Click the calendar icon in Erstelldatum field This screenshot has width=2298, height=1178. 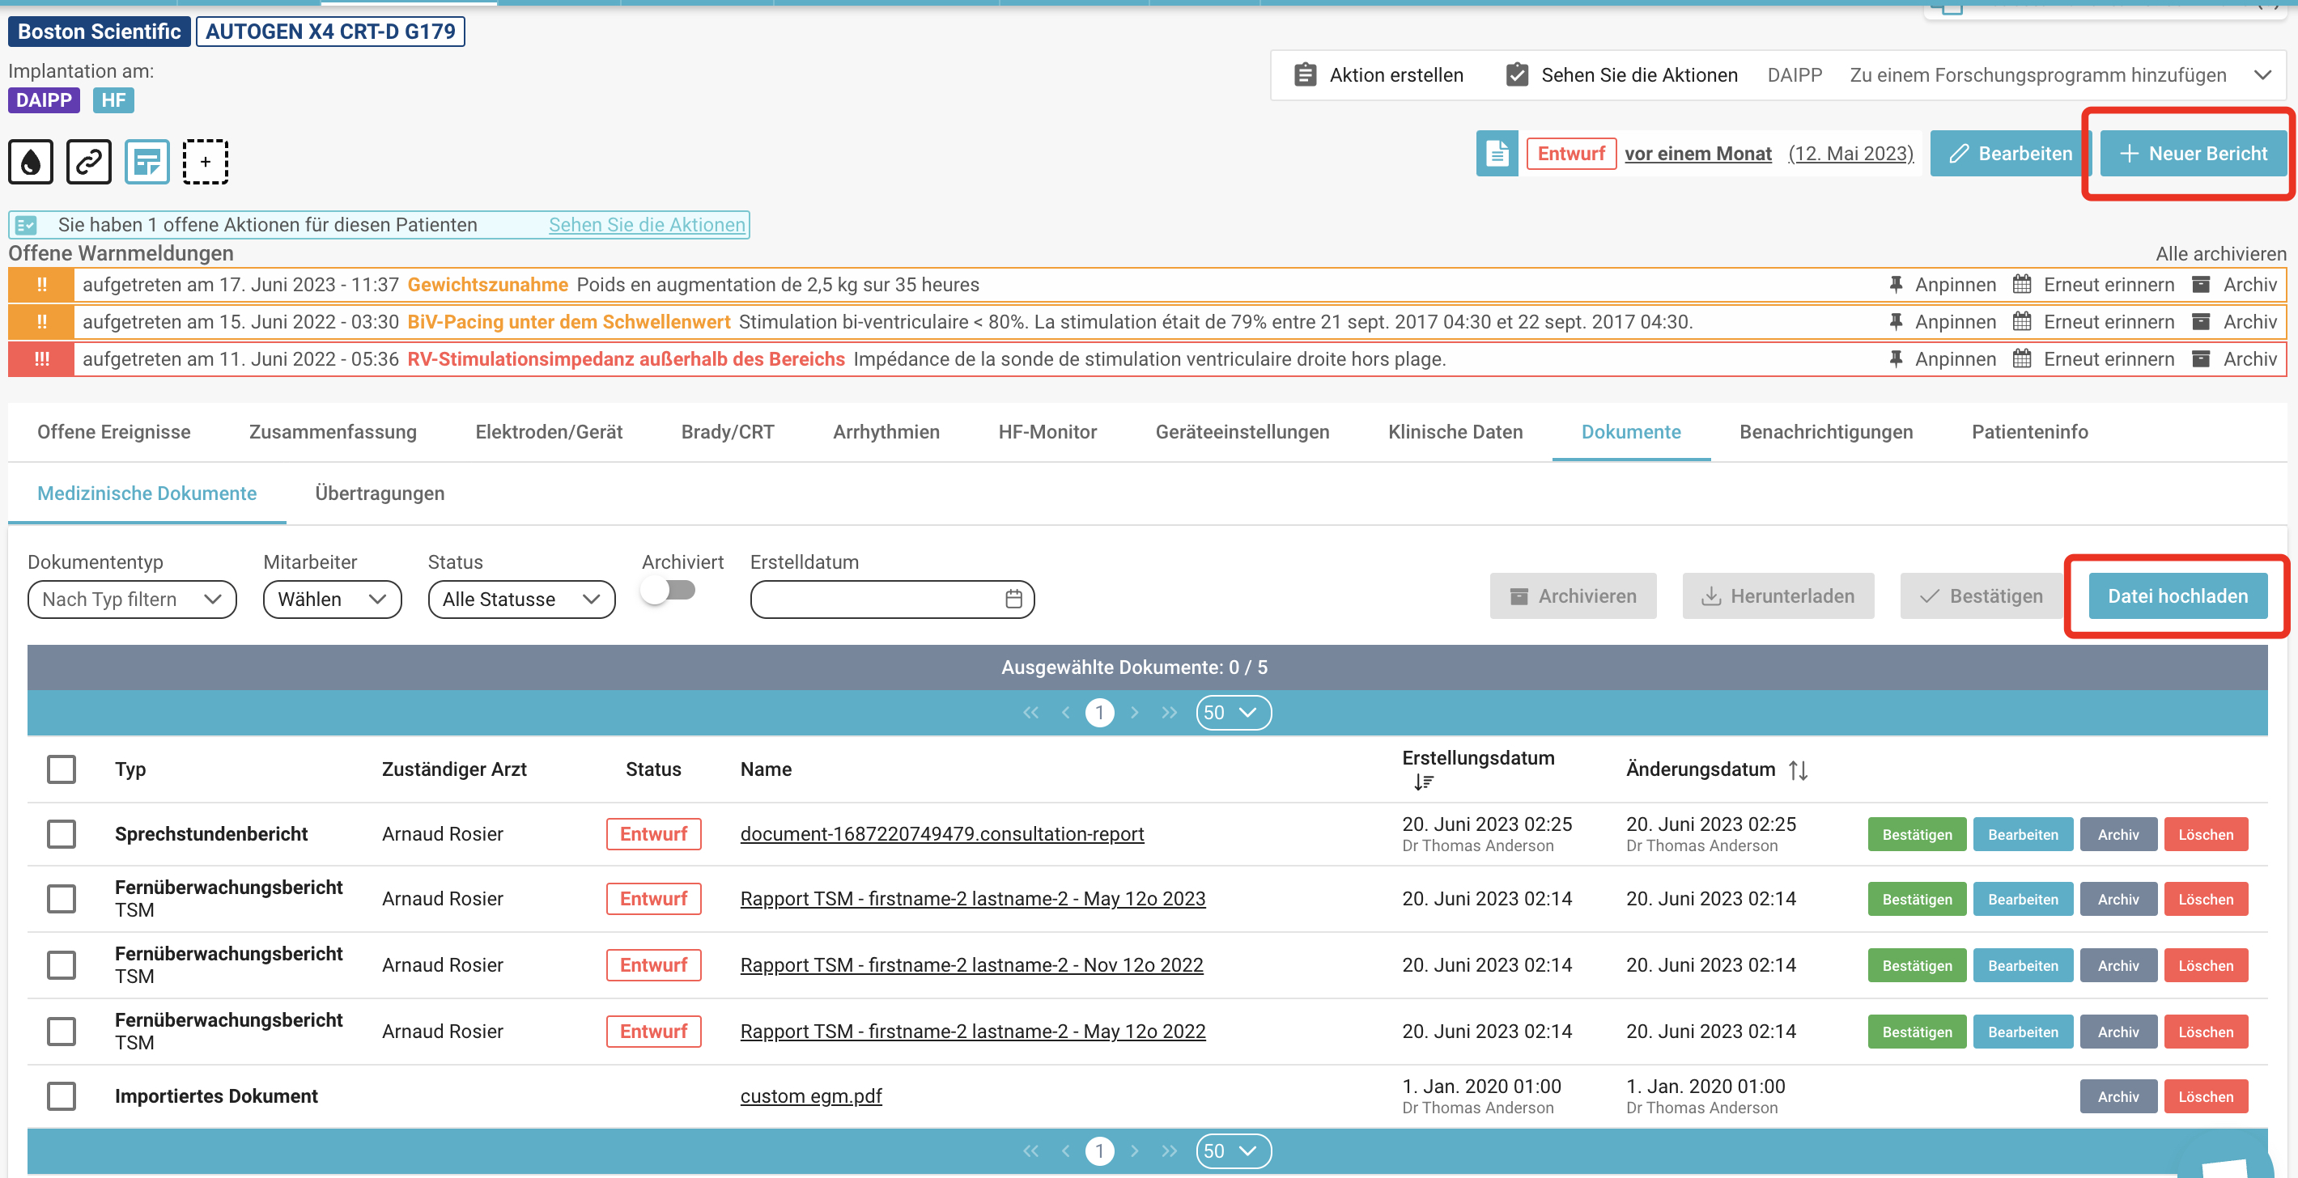coord(1013,600)
